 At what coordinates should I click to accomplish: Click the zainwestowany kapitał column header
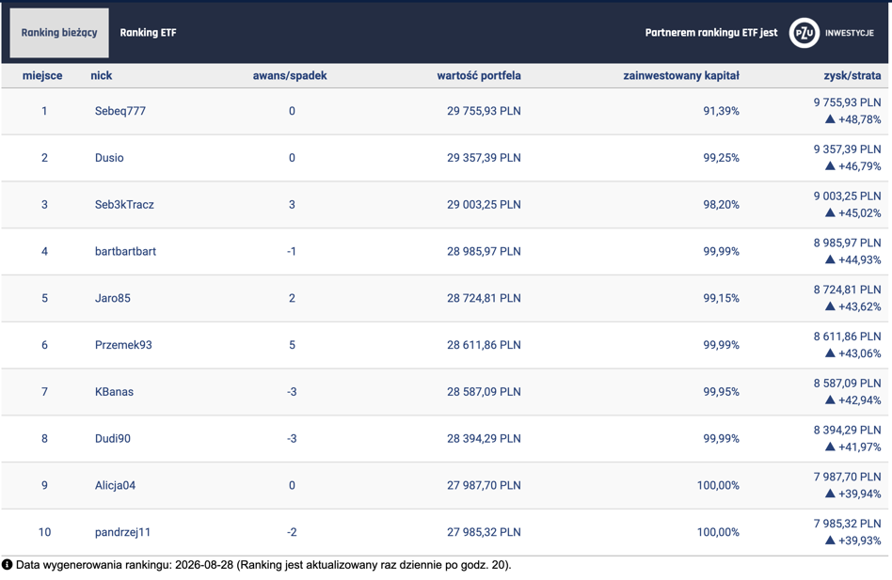pos(681,75)
